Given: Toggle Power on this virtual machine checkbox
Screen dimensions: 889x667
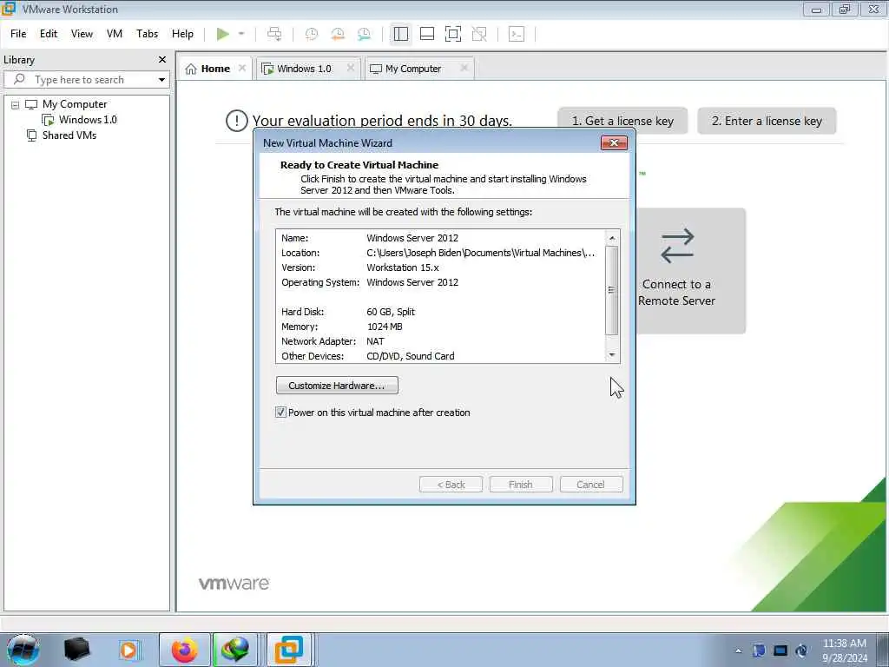Looking at the screenshot, I should [280, 413].
